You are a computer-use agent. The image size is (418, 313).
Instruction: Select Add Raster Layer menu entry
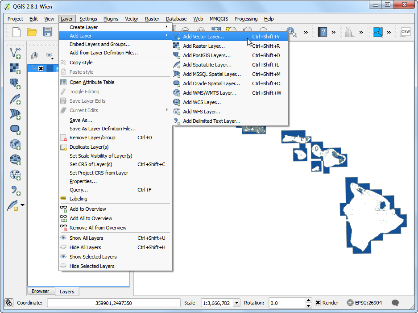(230, 46)
